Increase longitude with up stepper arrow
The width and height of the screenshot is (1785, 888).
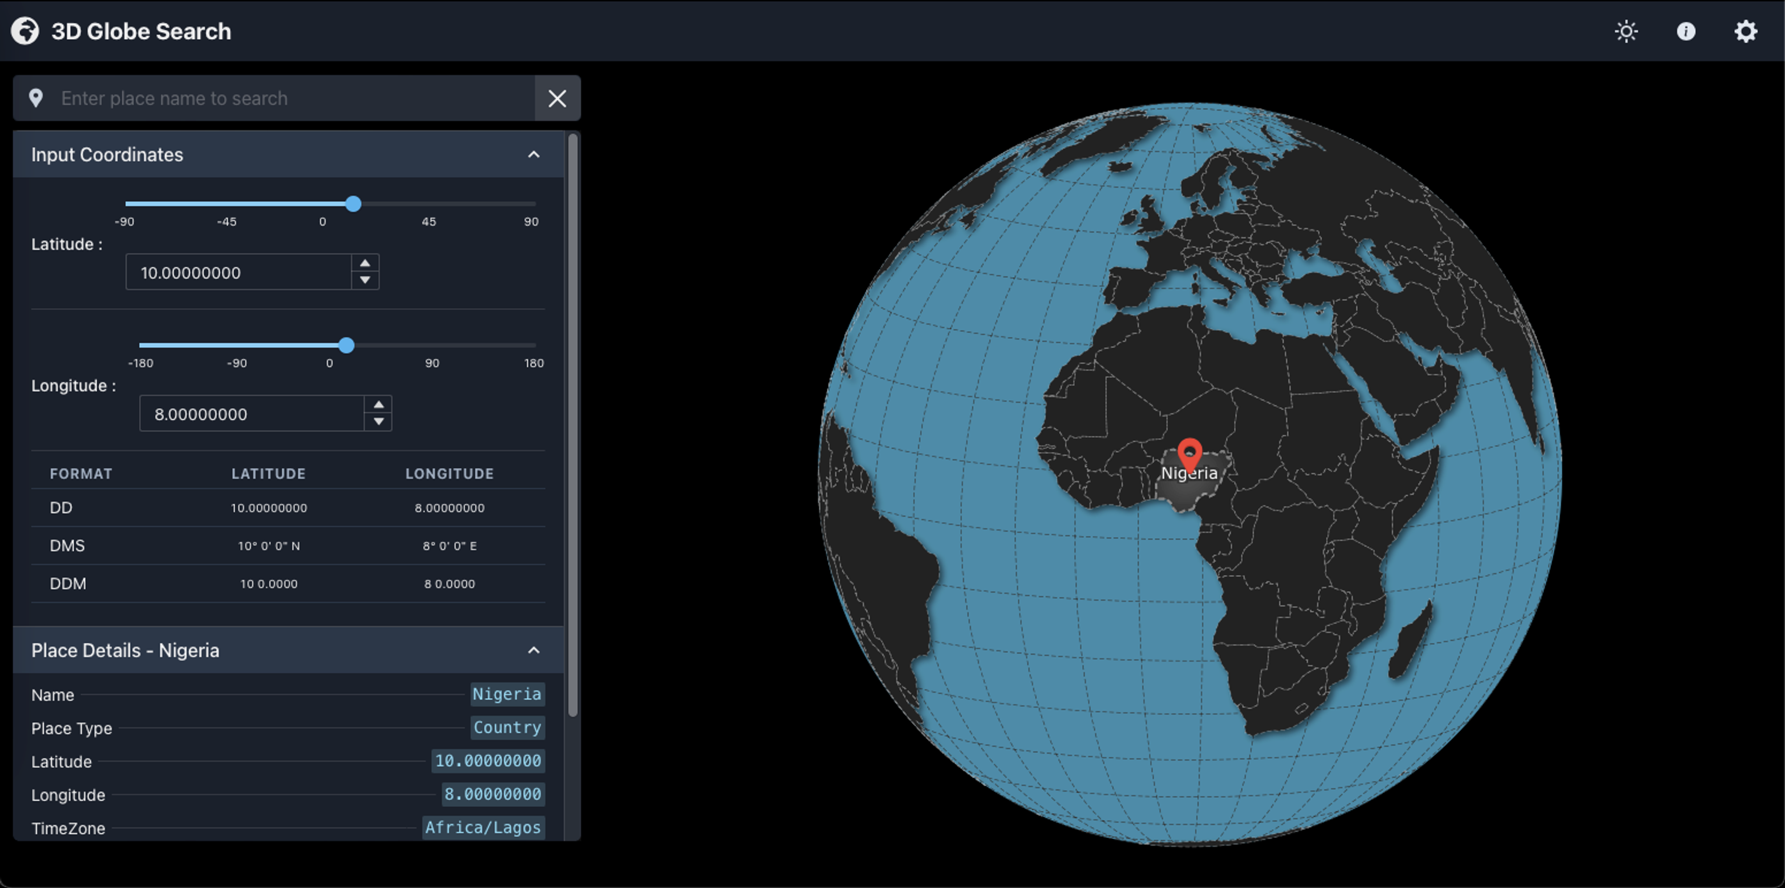(x=378, y=405)
